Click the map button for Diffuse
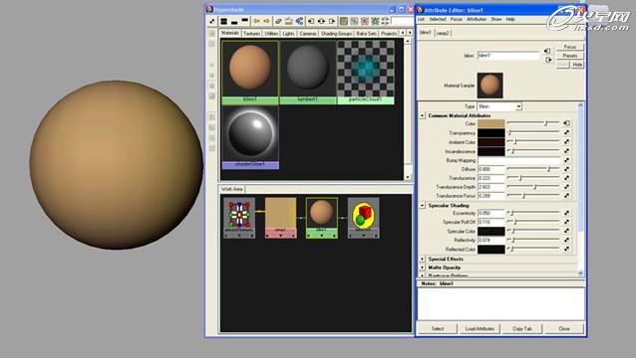The height and width of the screenshot is (358, 636). pyautogui.click(x=566, y=169)
